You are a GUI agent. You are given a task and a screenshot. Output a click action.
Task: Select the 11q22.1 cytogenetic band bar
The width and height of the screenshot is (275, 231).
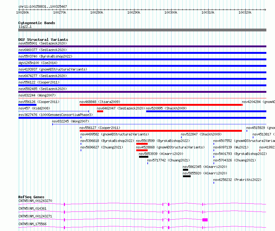142,30
